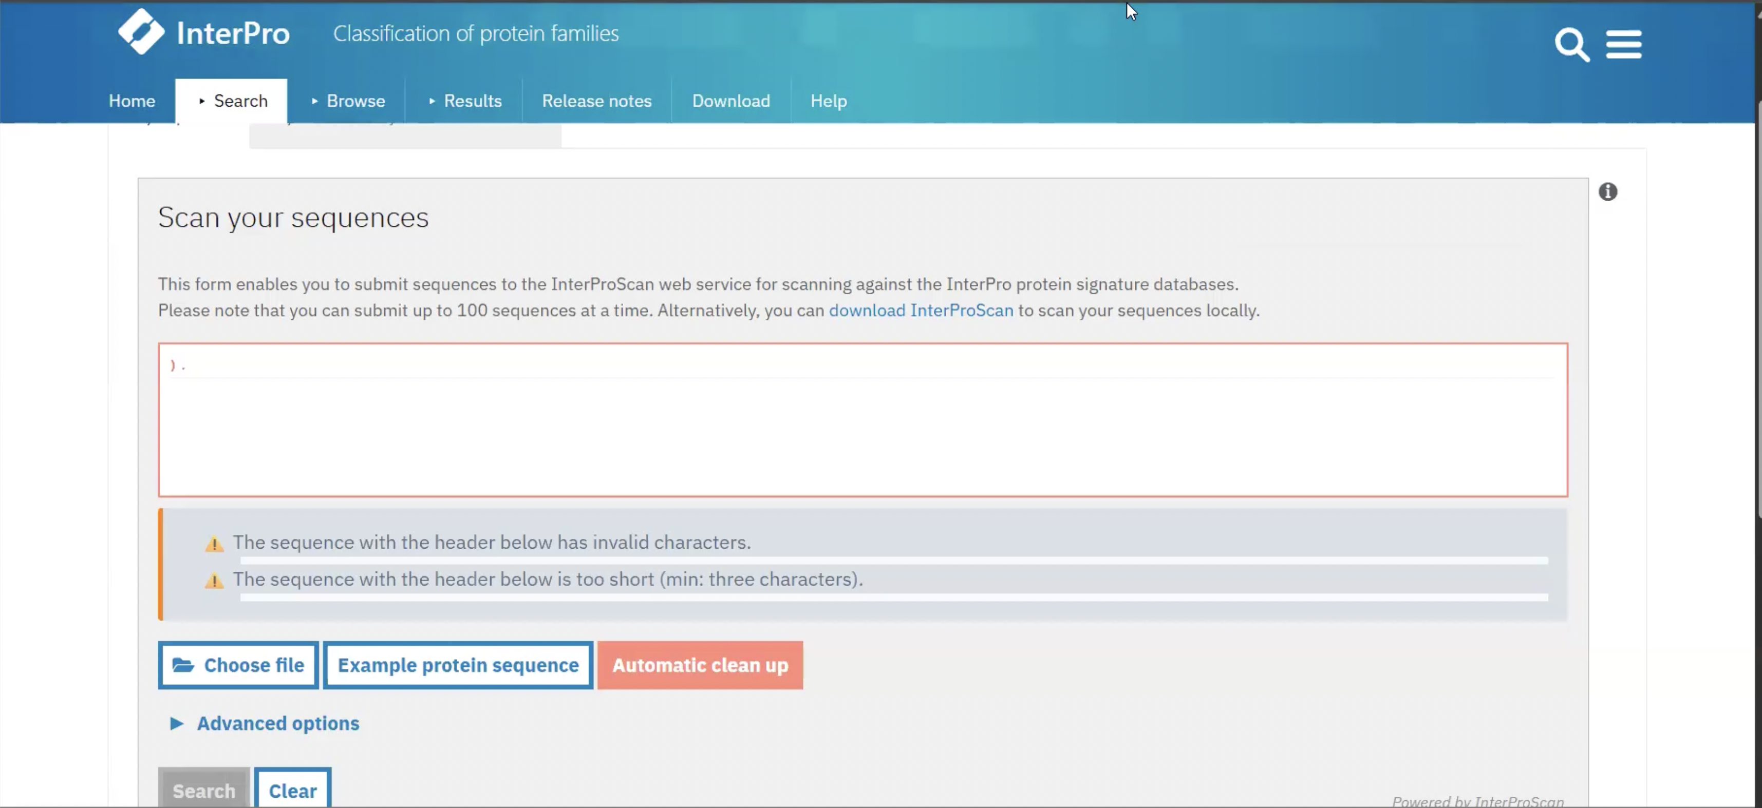Expand the Browse menu arrow
This screenshot has height=808, width=1762.
tap(314, 101)
